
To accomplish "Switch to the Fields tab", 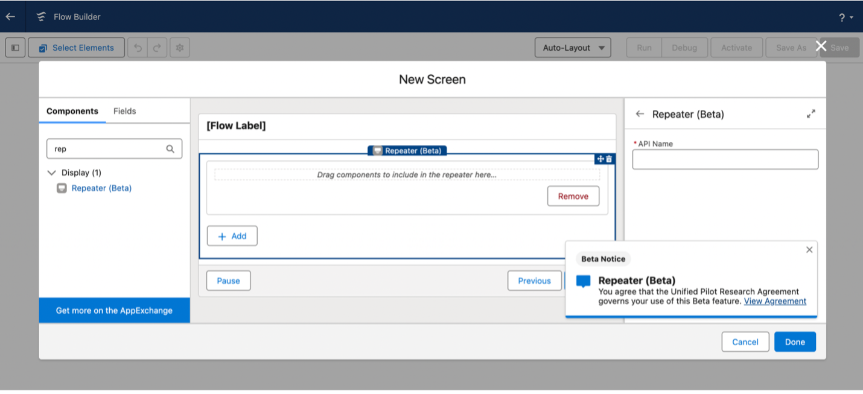I will [124, 111].
